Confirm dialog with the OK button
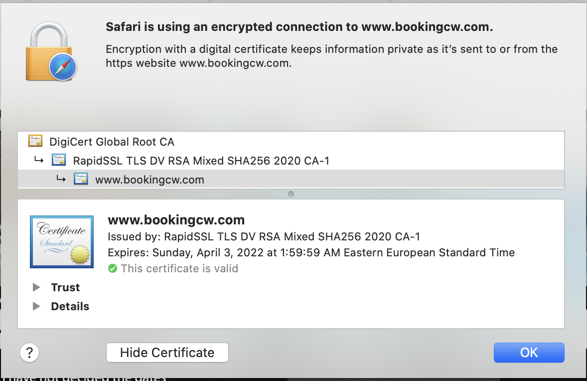 [x=529, y=353]
